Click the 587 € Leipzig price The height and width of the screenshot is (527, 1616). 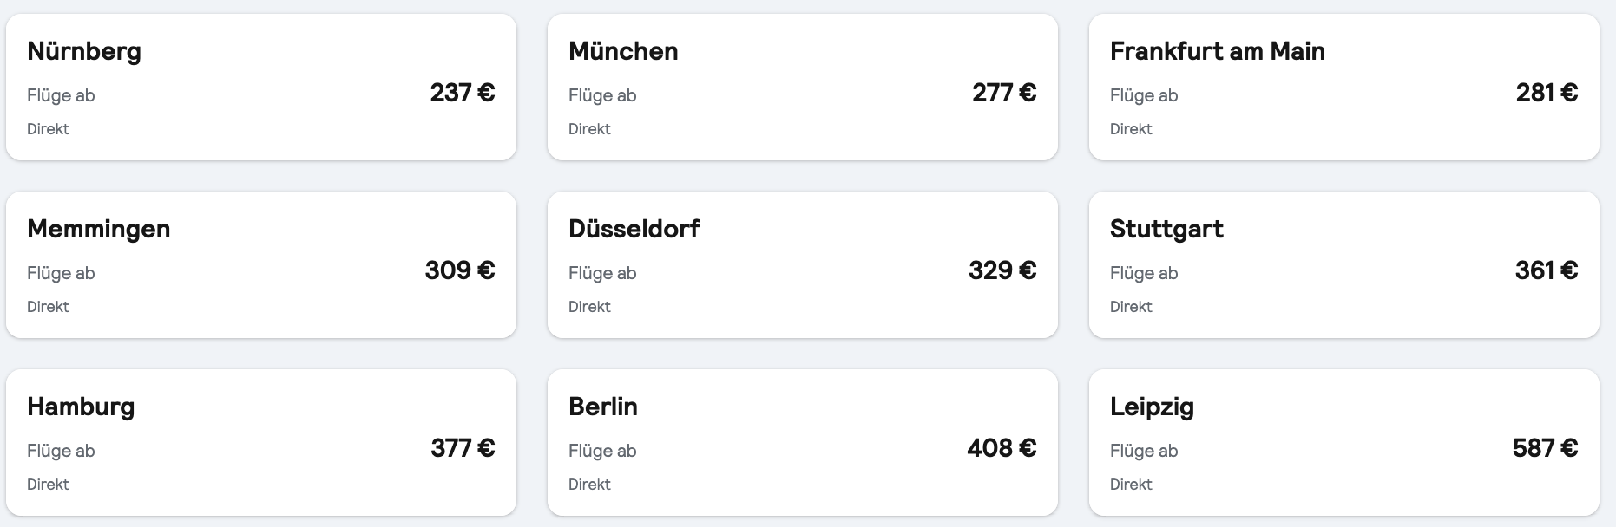click(1545, 448)
